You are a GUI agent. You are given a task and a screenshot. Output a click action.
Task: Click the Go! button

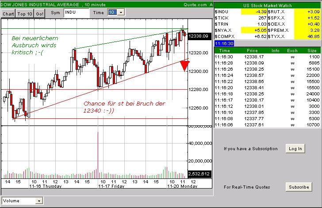pos(40,14)
